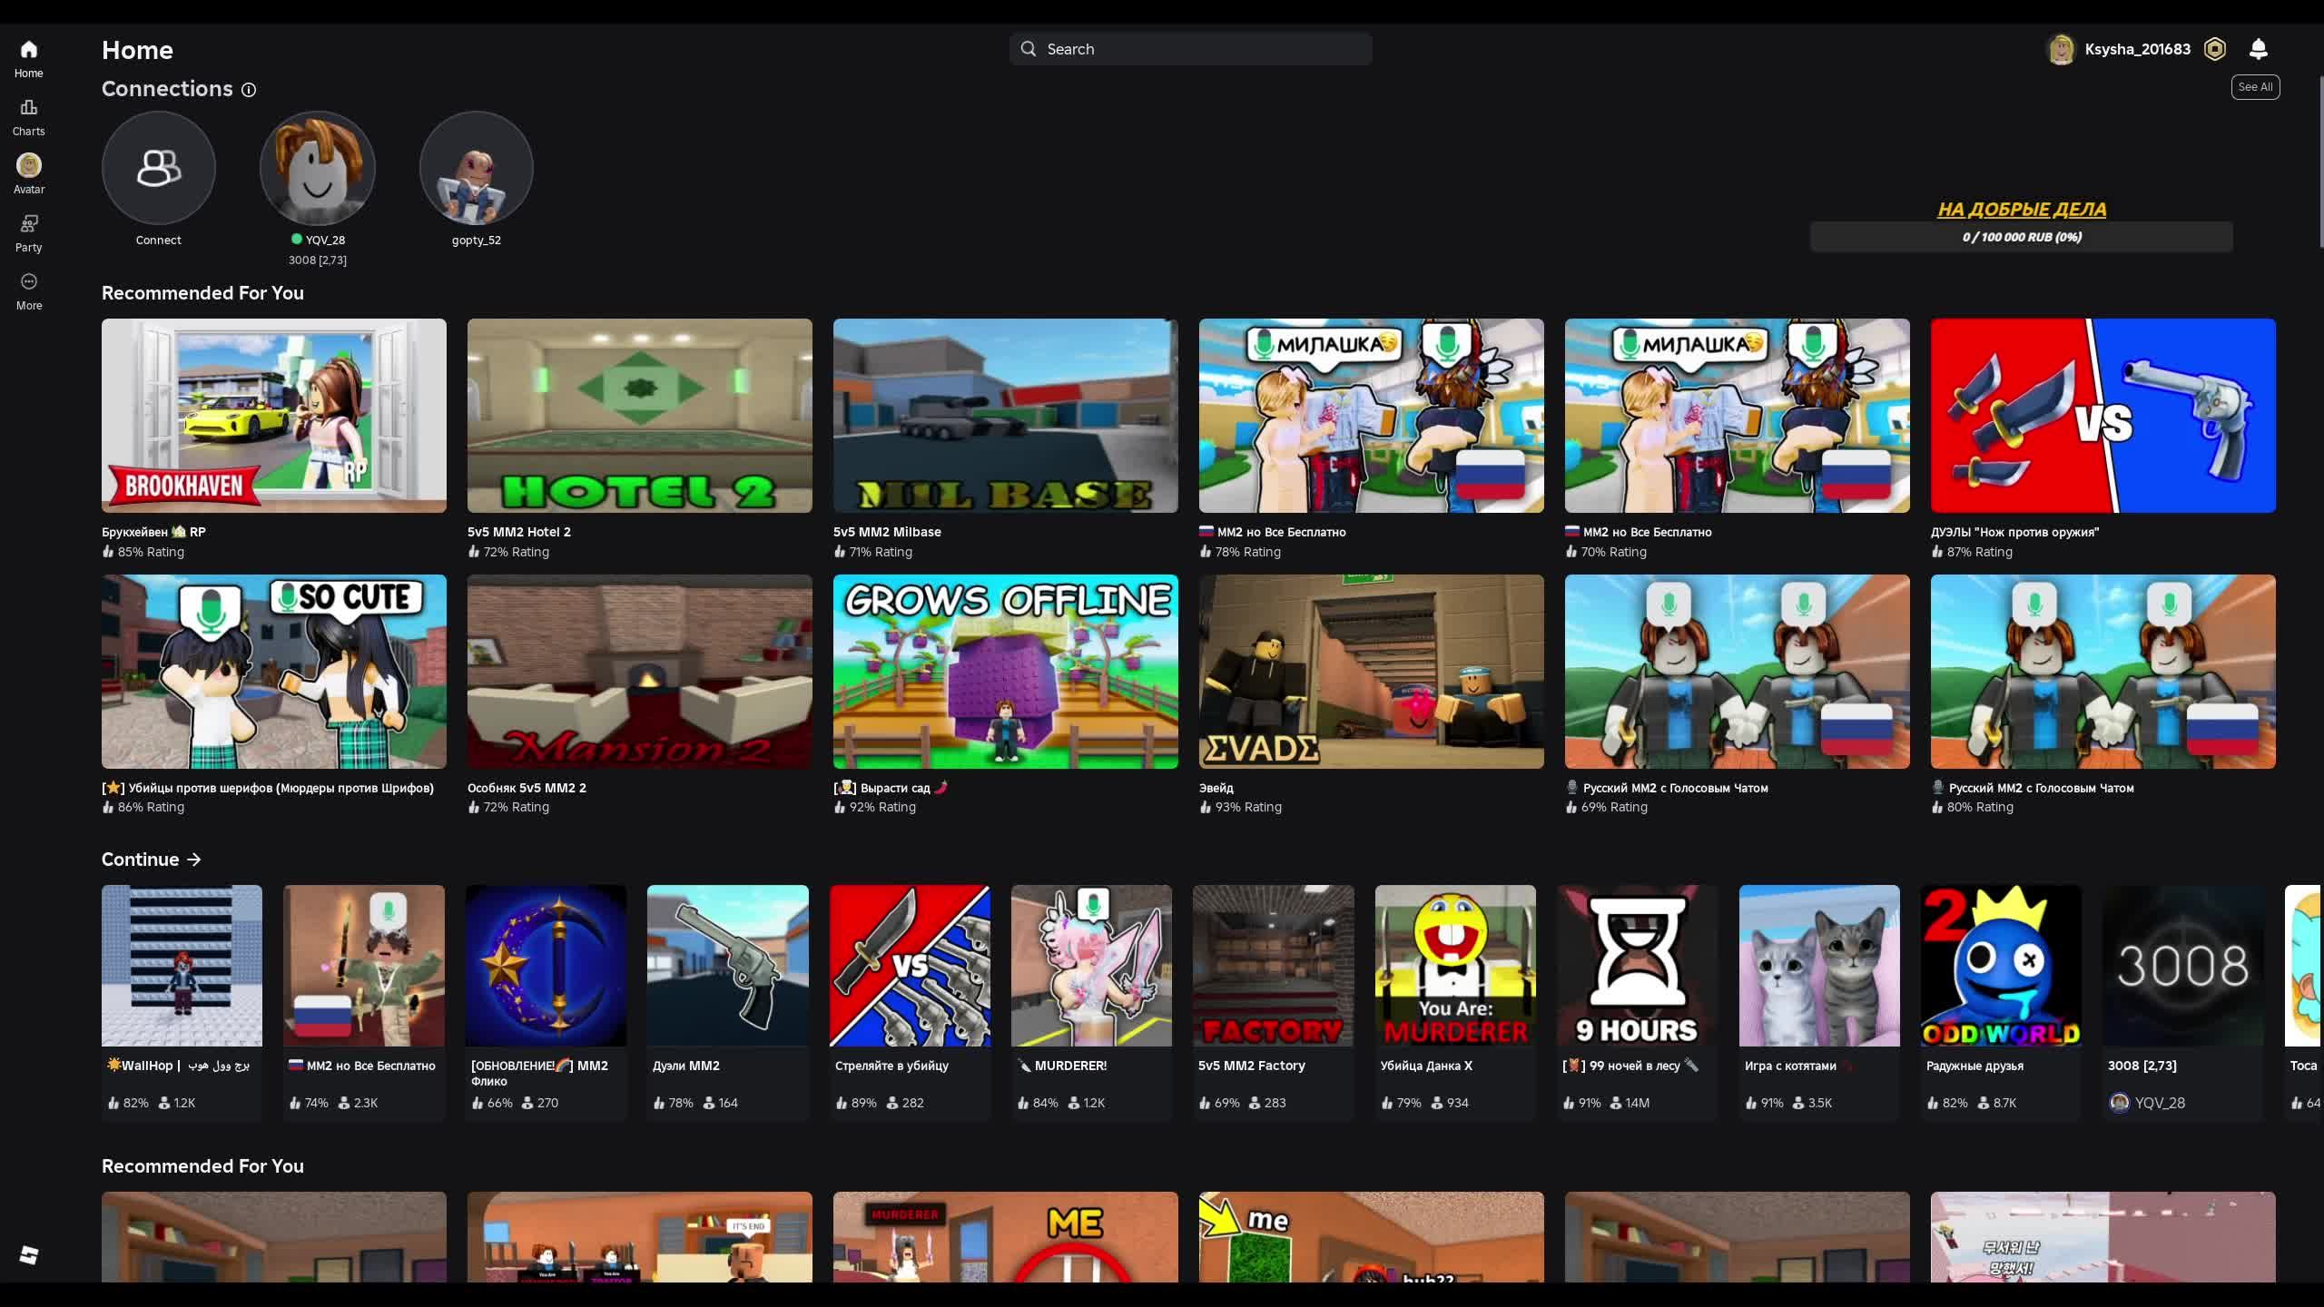2324x1307 pixels.
Task: Open ММ2 но Все Бесплатно with 70% rating
Action: [1738, 416]
